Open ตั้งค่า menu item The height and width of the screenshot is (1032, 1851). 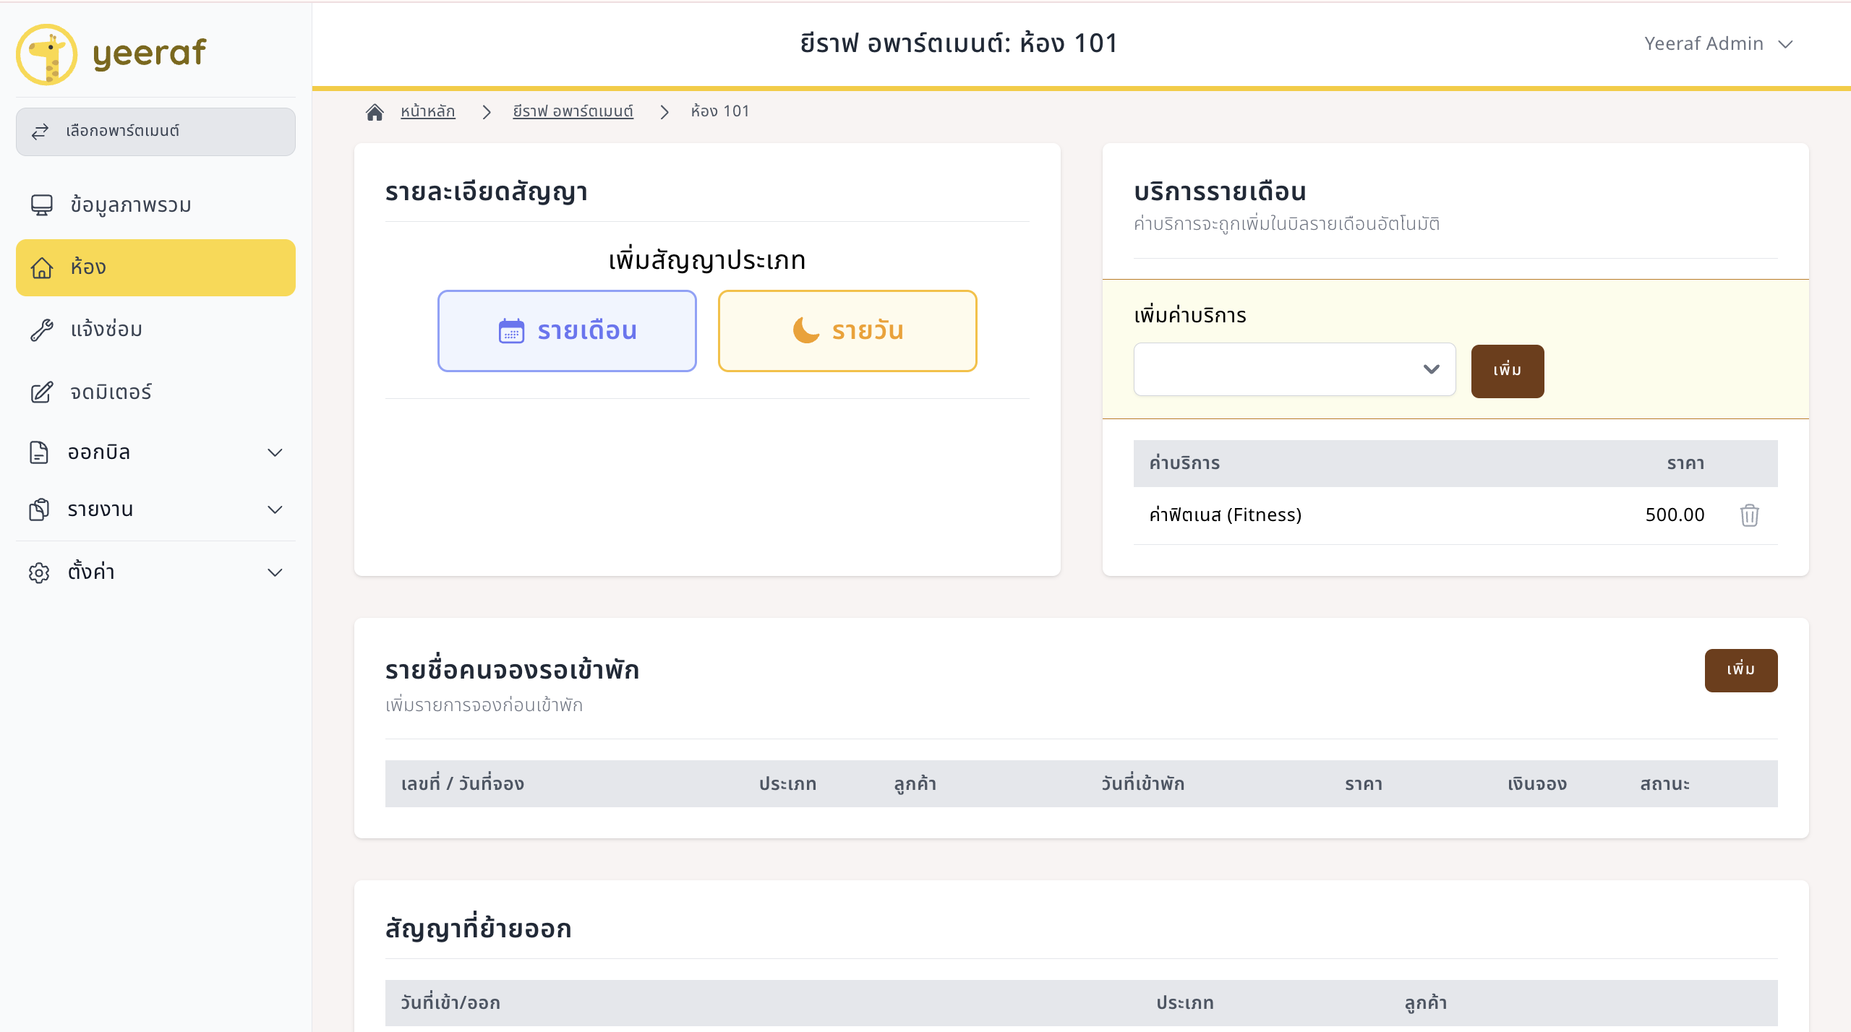coord(155,572)
